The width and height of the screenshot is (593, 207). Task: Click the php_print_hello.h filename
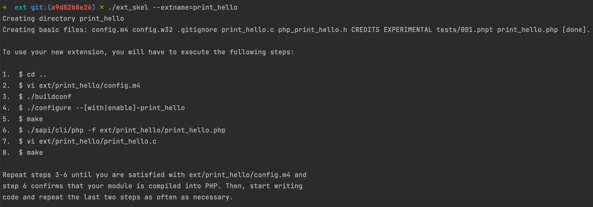312,30
